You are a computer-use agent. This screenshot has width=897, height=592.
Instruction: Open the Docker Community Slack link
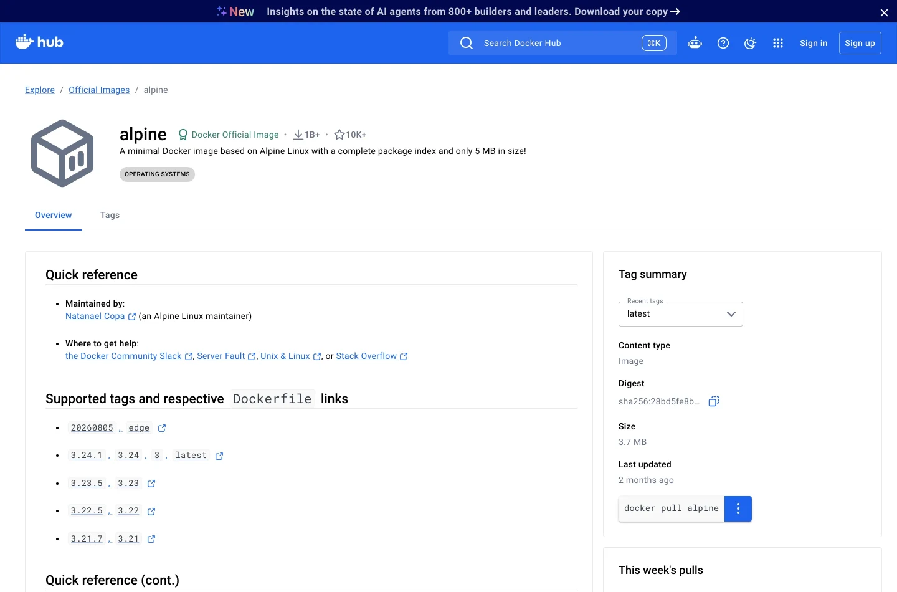(x=123, y=356)
